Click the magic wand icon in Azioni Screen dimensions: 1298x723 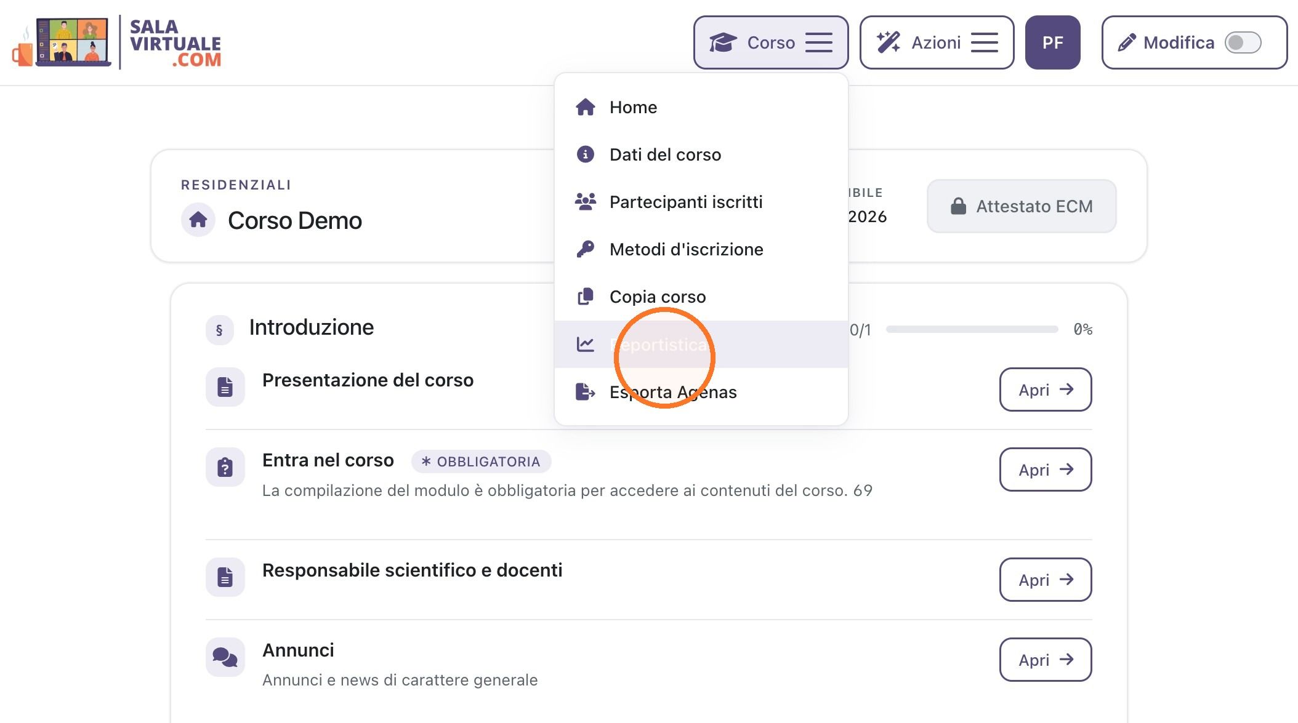[x=889, y=42]
